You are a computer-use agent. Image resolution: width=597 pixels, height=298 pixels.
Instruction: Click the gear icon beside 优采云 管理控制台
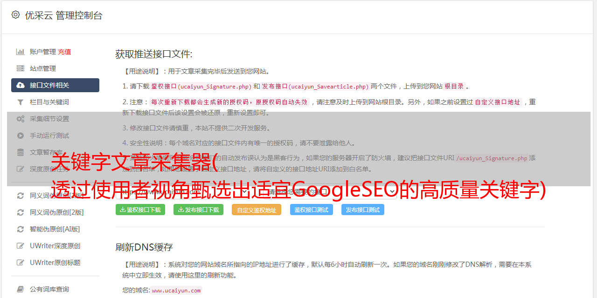(16, 15)
